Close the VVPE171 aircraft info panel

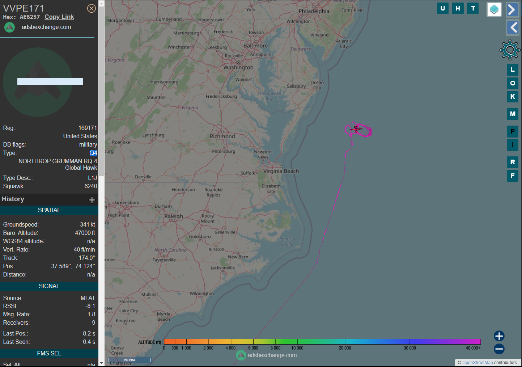(92, 8)
